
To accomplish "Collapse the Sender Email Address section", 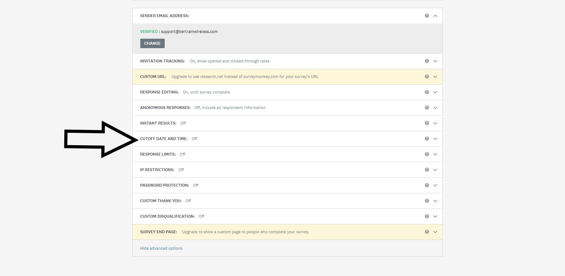I will point(435,16).
